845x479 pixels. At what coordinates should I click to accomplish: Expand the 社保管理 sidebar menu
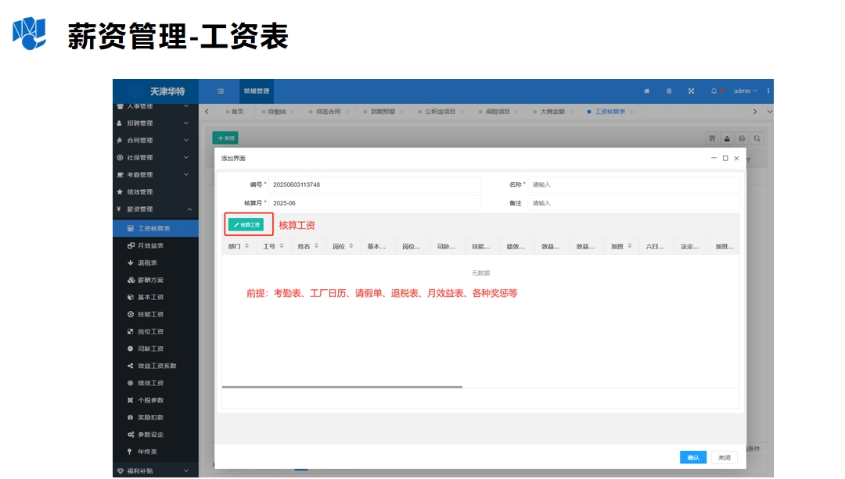tap(156, 158)
